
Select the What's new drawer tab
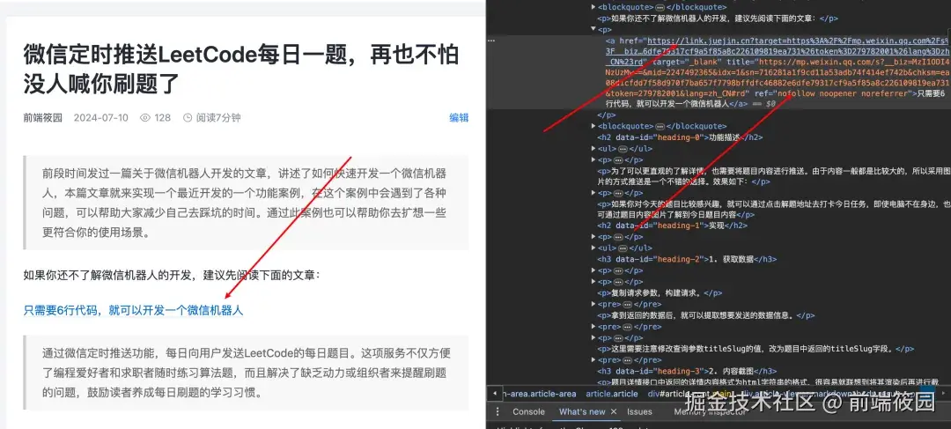(x=582, y=411)
